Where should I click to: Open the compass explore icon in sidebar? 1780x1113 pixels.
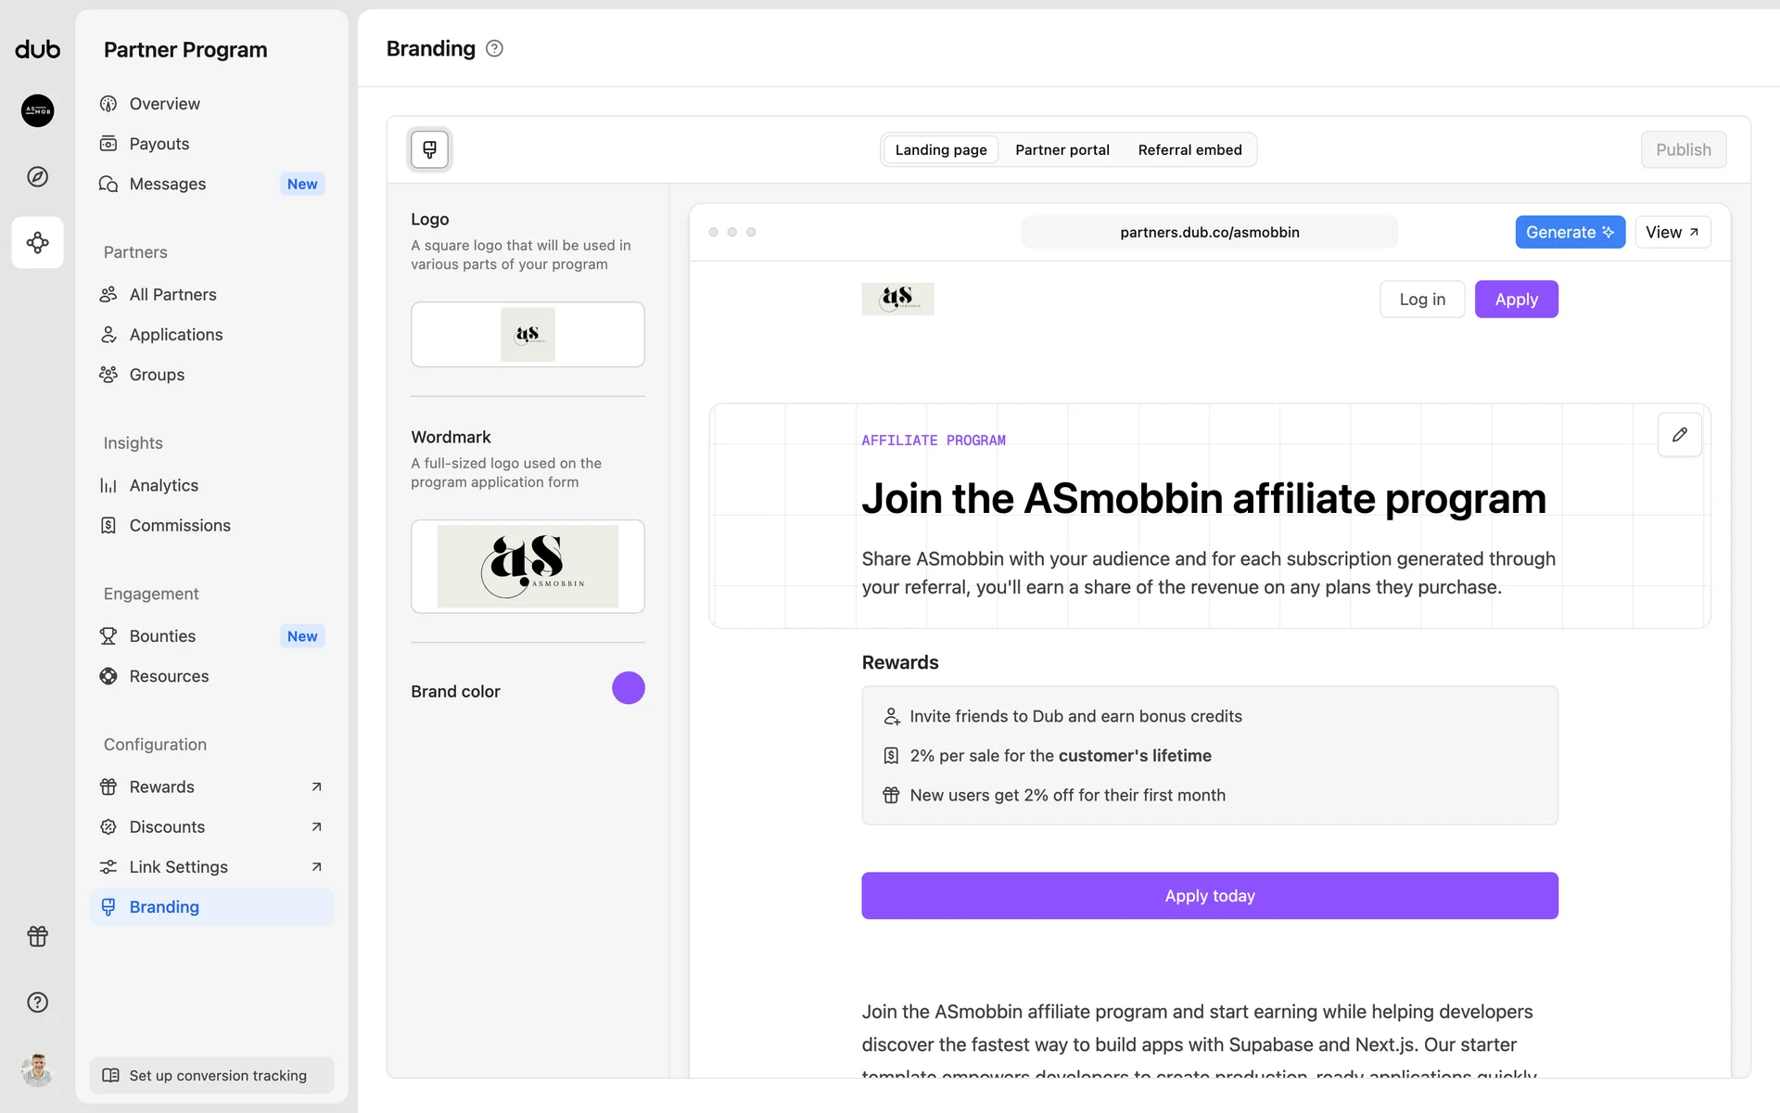tap(37, 176)
